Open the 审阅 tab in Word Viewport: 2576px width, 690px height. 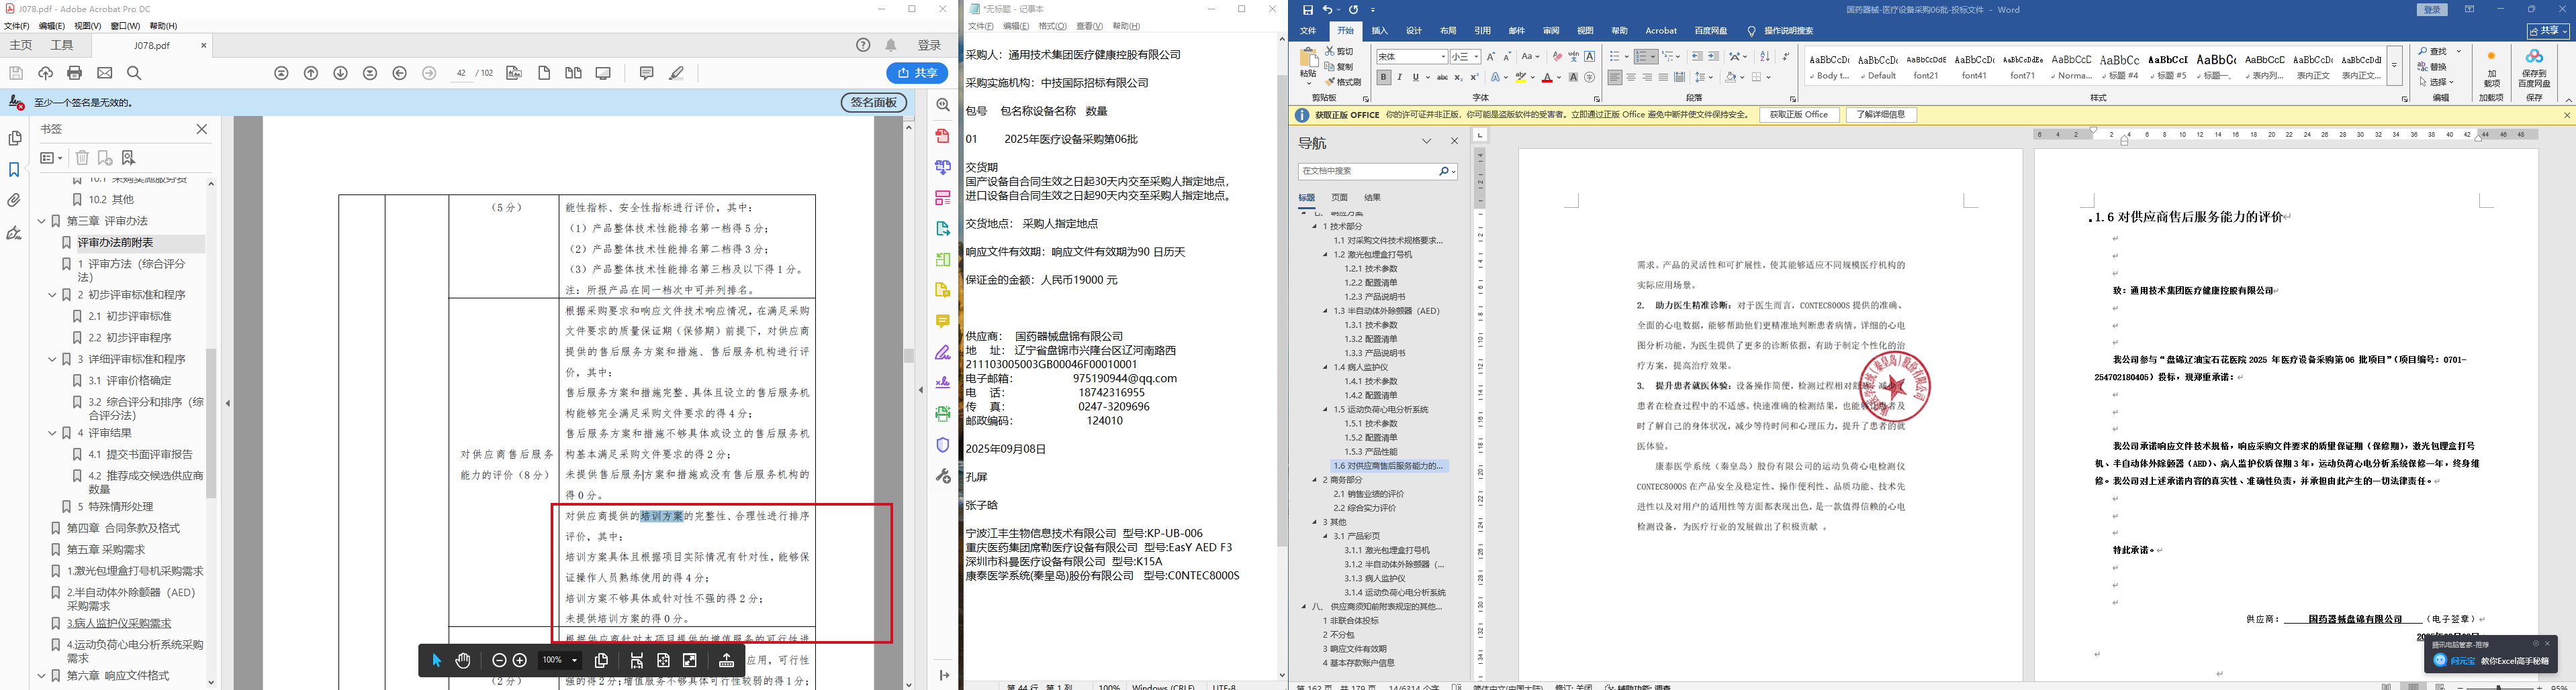click(x=1551, y=31)
